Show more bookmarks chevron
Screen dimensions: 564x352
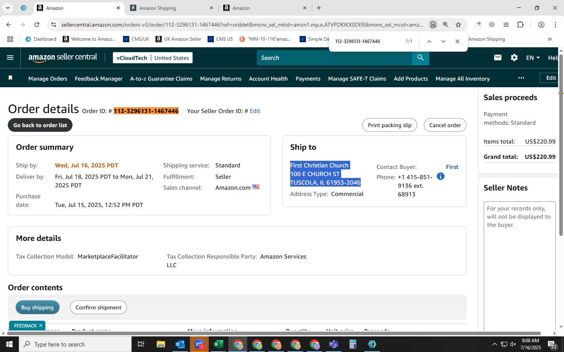(x=550, y=39)
